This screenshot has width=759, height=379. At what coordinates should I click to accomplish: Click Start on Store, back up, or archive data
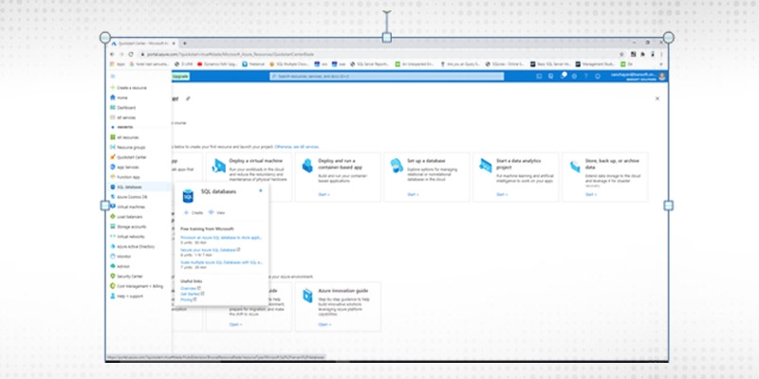coord(591,194)
